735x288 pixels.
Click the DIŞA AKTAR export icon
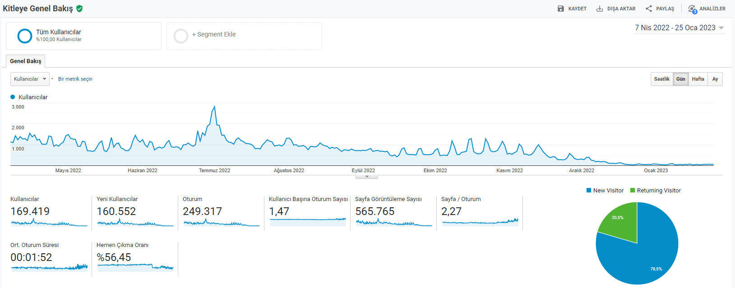(x=600, y=9)
